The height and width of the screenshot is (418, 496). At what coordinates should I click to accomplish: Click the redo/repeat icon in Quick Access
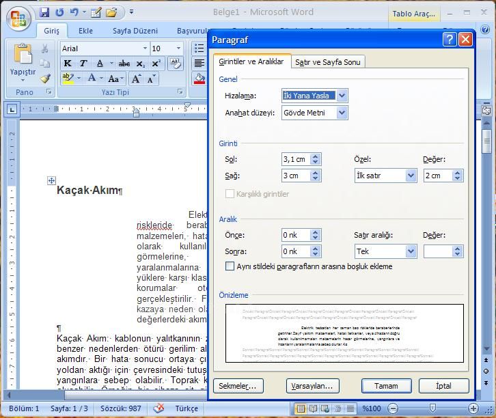pyautogui.click(x=59, y=12)
